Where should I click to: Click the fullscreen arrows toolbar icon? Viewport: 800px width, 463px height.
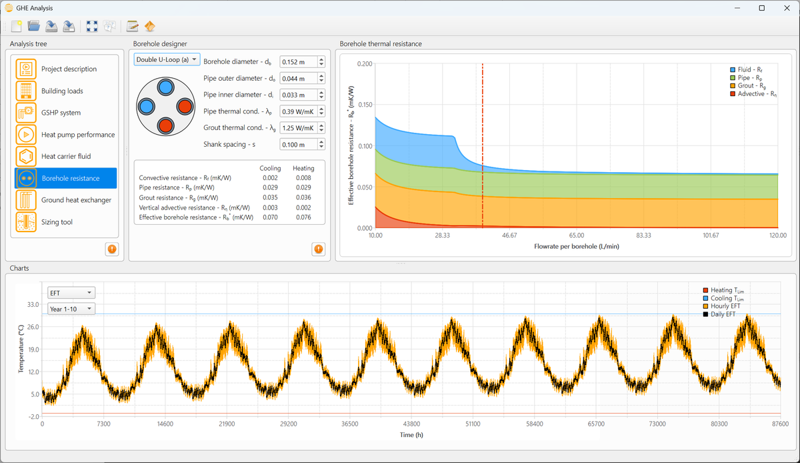pos(92,27)
